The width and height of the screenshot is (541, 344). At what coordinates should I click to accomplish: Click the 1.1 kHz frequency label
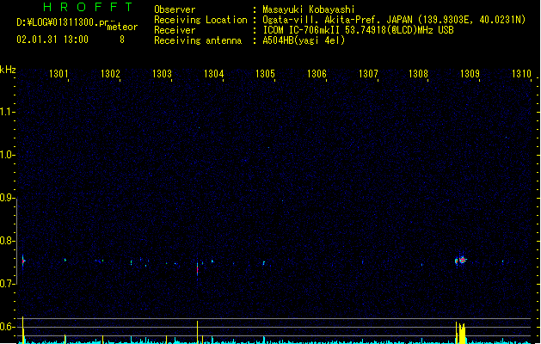pos(6,112)
